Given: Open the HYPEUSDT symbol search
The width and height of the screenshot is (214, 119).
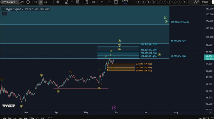Looking at the screenshot, I should tap(9, 2).
